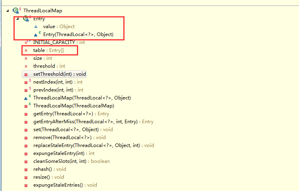Click the cleanSomeSlots method icon
Screen dimensions: 299x191
click(26, 162)
